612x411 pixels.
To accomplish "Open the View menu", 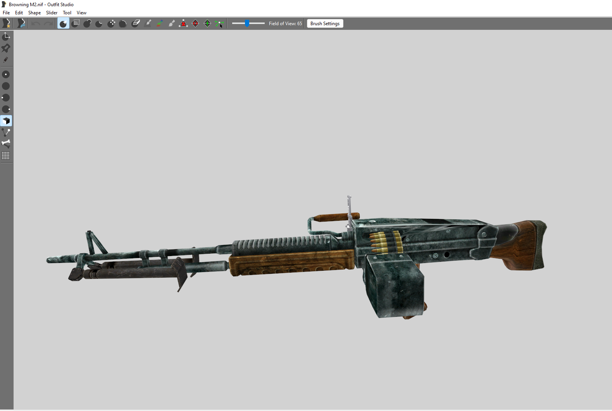I will [81, 13].
